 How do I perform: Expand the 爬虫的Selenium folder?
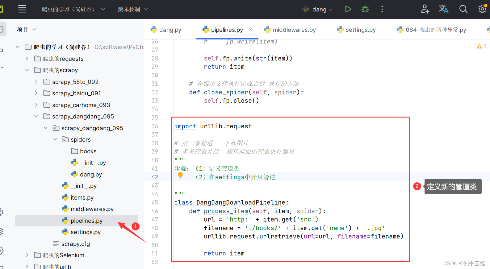pos(27,255)
